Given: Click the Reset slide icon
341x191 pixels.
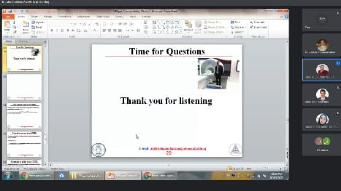Looking at the screenshot, I should (x=37, y=27).
